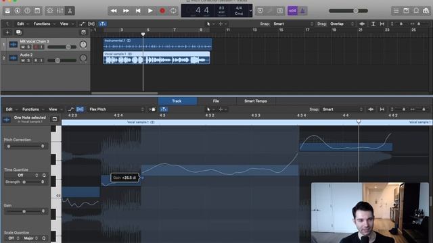This screenshot has height=243, width=433.
Task: Open the LCD display mode dropdown arrow
Action: (x=251, y=11)
